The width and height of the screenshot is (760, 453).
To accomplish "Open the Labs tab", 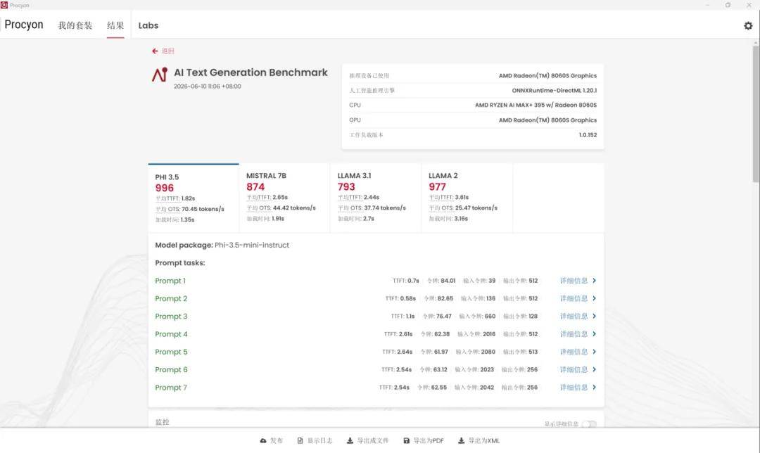I will coord(148,25).
